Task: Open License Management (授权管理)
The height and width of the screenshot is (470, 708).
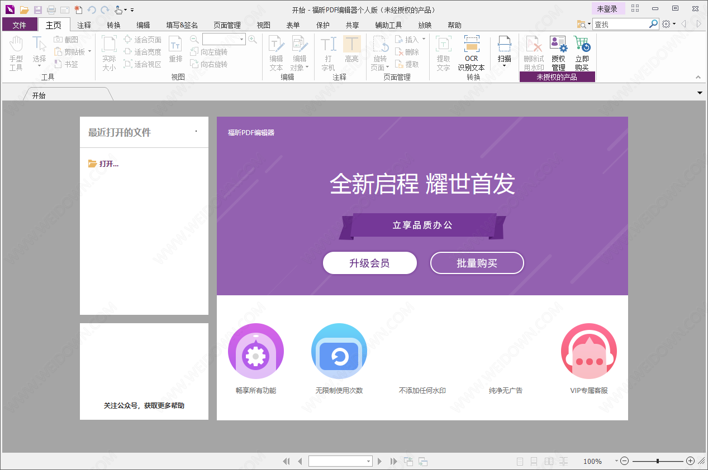Action: (558, 53)
